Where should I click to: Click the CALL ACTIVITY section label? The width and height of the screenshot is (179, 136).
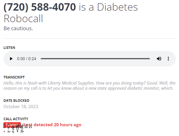click(16, 119)
